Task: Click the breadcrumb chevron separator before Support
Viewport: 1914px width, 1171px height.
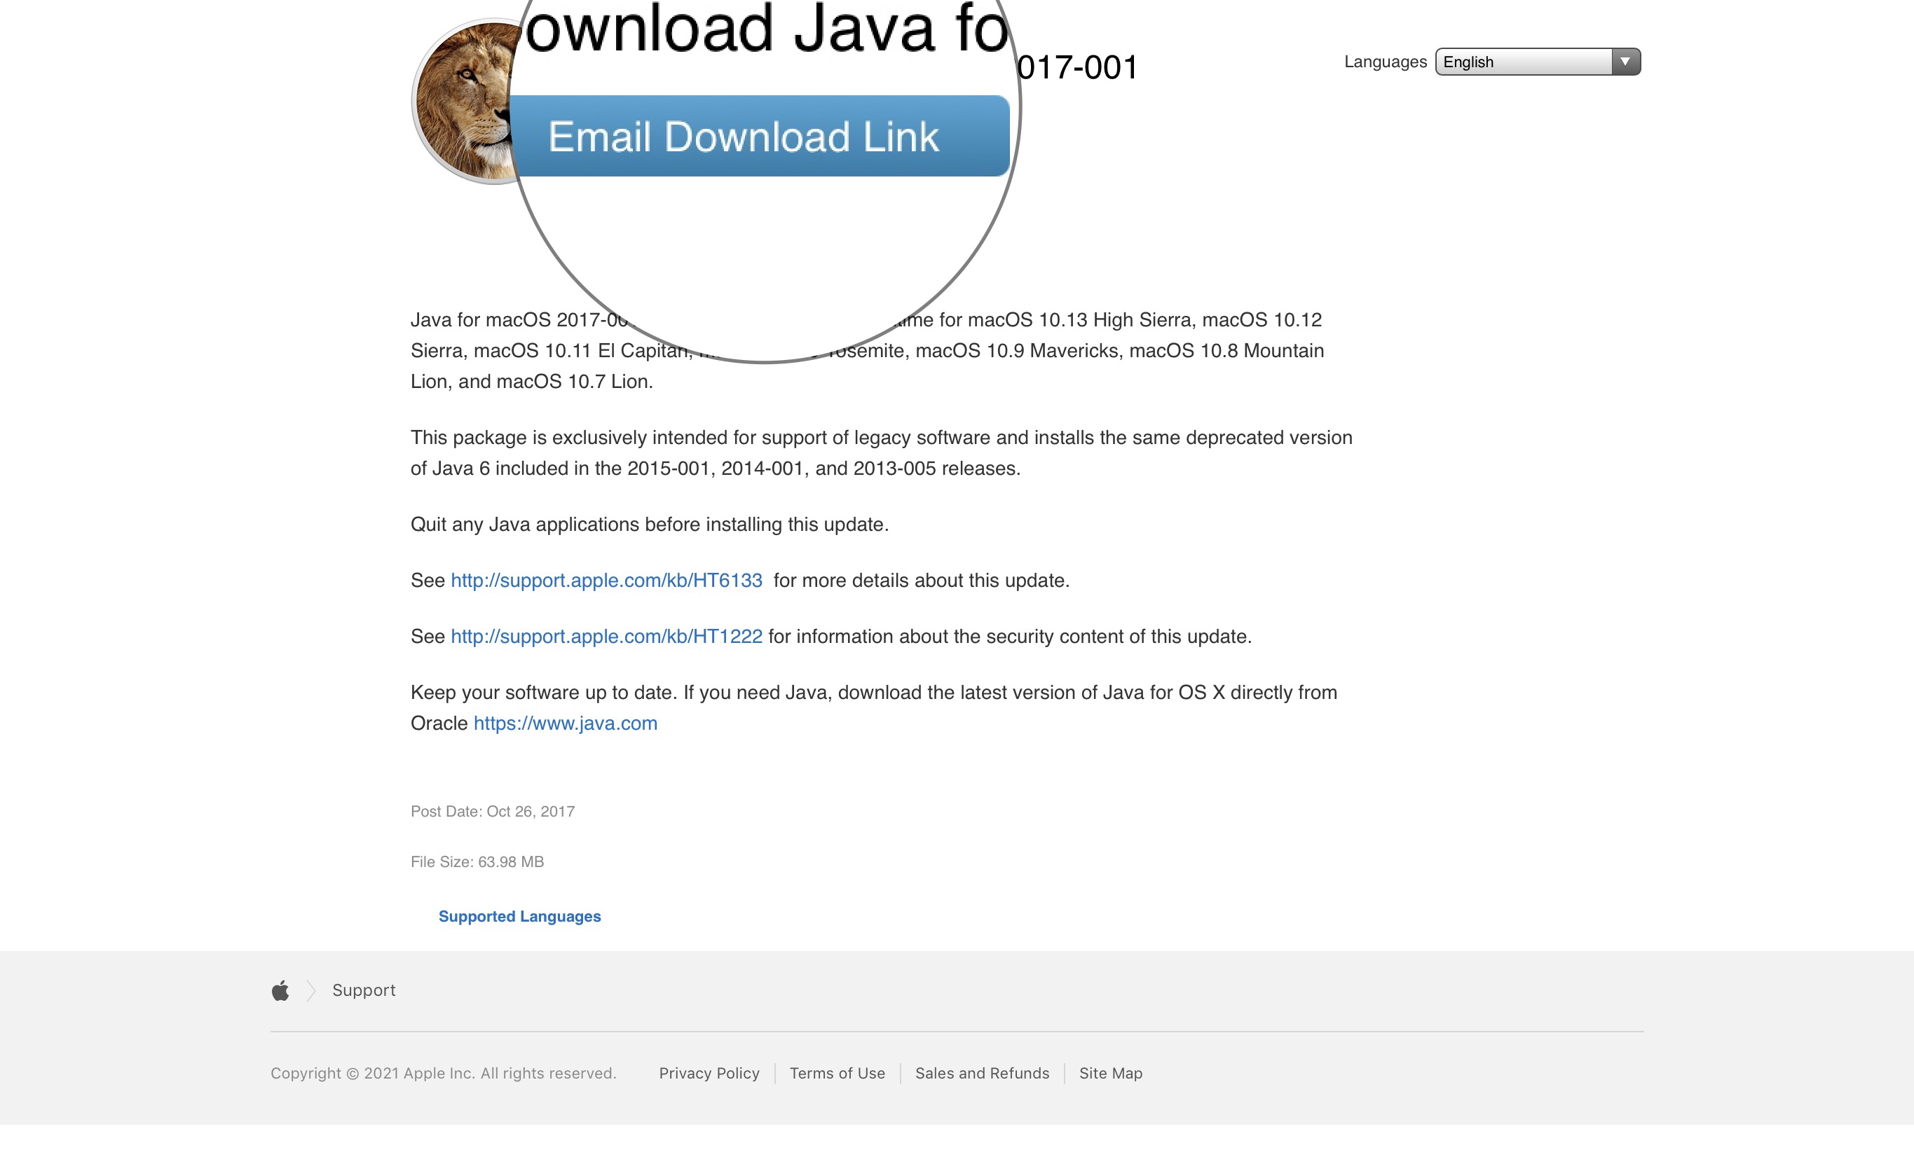Action: pos(310,990)
